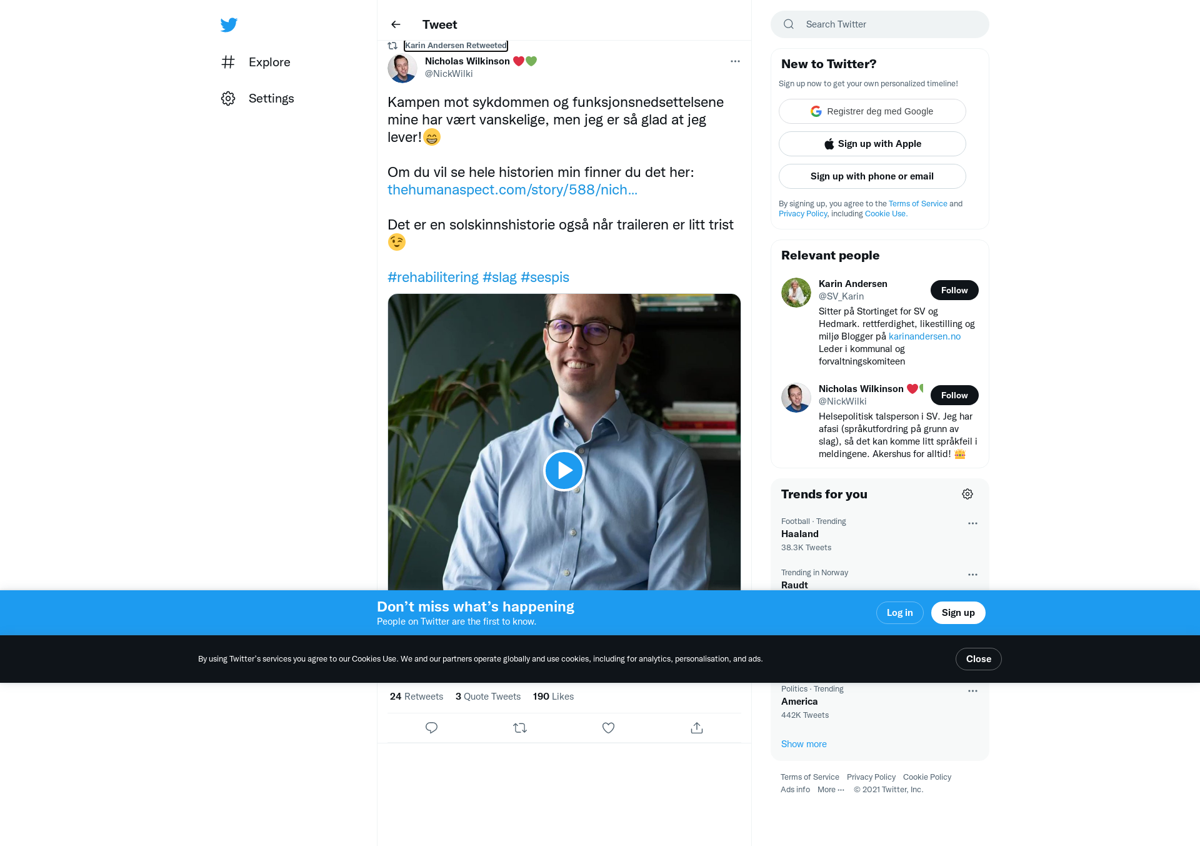The width and height of the screenshot is (1200, 846).
Task: Go back using the arrow icon
Action: 396,24
